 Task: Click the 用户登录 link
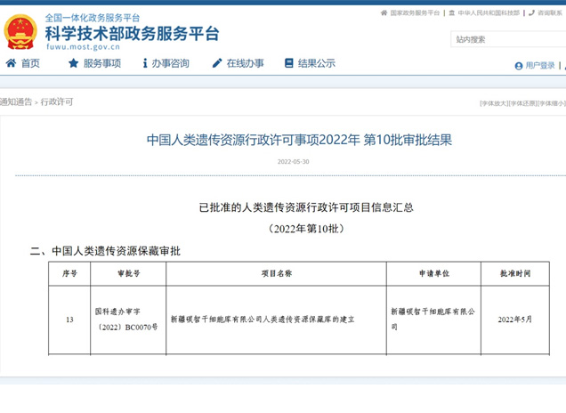click(540, 66)
